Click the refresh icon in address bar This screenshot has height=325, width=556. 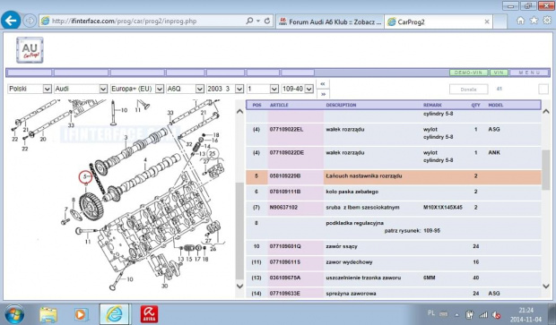click(267, 21)
